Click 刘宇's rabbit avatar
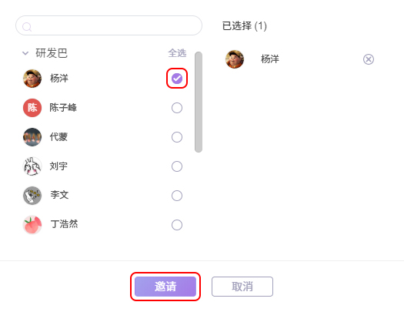Screen dimensions: 404x312 pos(32,166)
